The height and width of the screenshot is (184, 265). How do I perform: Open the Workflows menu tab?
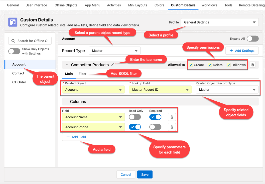pos(209,5)
